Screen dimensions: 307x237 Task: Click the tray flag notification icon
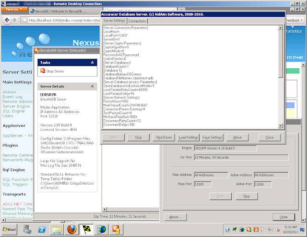[263, 229]
